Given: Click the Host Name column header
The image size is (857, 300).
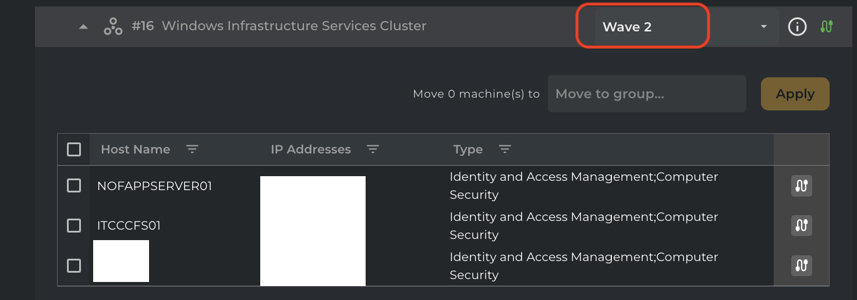Looking at the screenshot, I should click(135, 149).
